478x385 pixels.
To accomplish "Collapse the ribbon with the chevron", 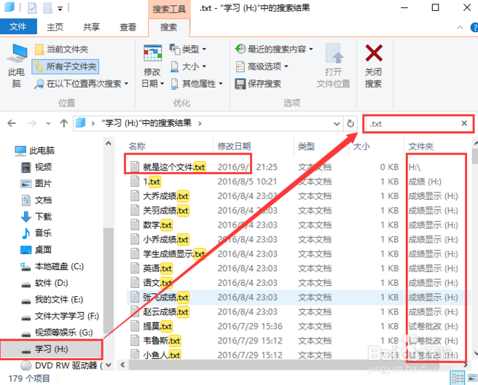I will click(x=460, y=28).
